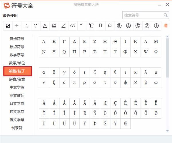Insert the Latin letter Ç
Image resolution: width=172 pixels, height=143 pixels.
[115, 103]
